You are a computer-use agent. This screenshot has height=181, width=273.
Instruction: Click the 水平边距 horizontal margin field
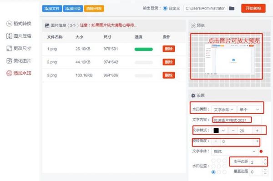coord(256,162)
